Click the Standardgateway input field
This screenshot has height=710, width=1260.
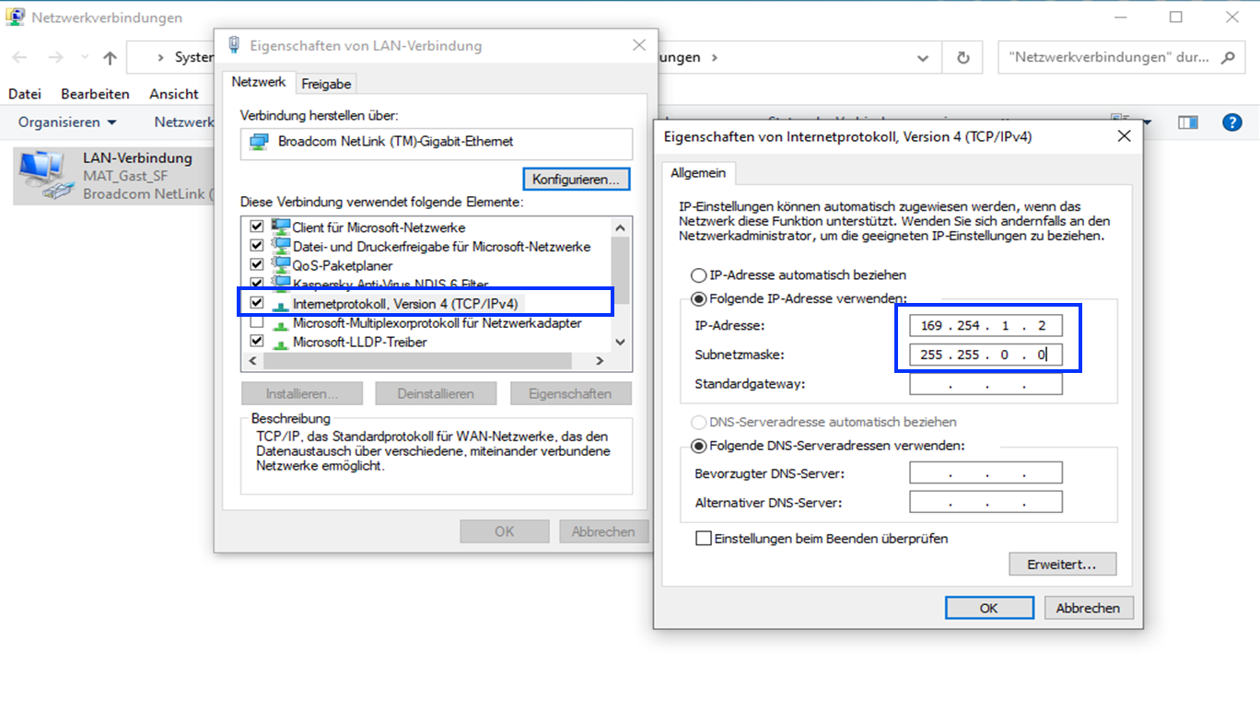986,384
